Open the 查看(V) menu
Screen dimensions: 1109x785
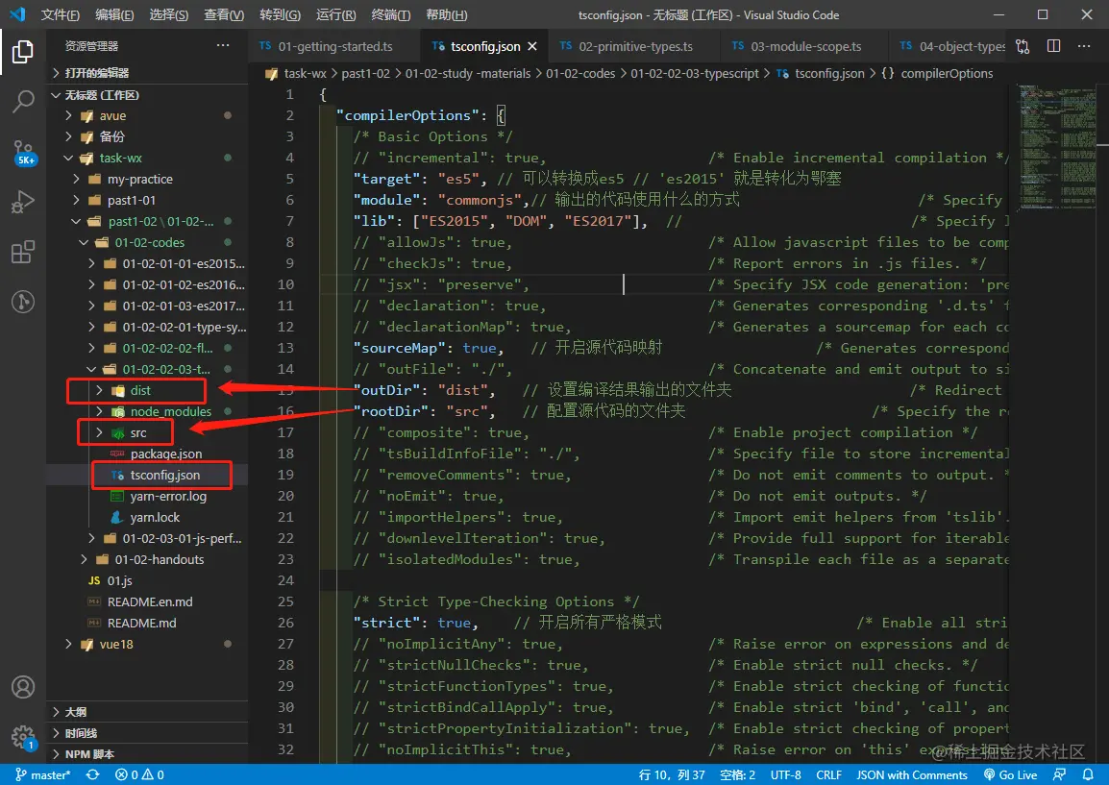tap(224, 14)
